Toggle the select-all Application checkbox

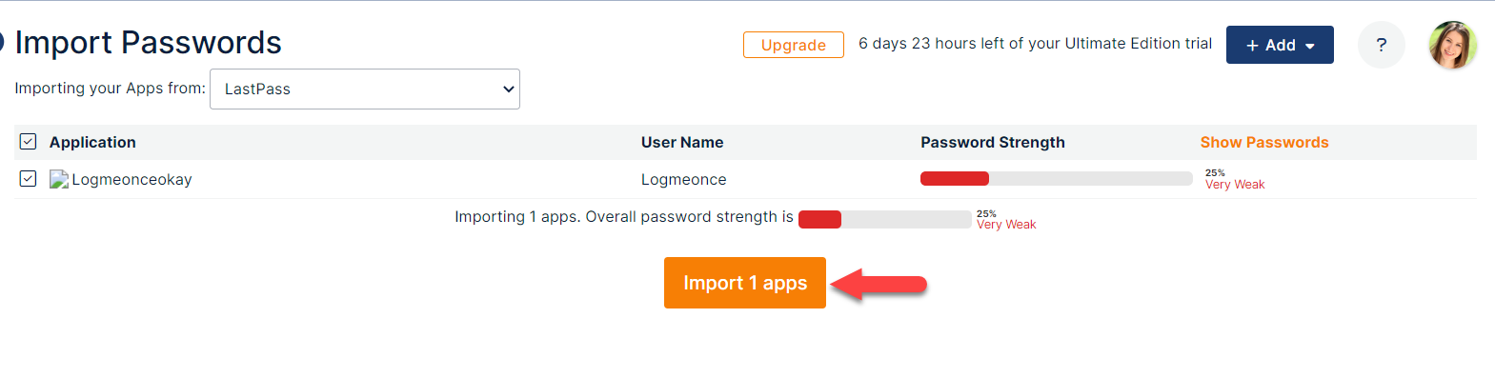point(28,142)
